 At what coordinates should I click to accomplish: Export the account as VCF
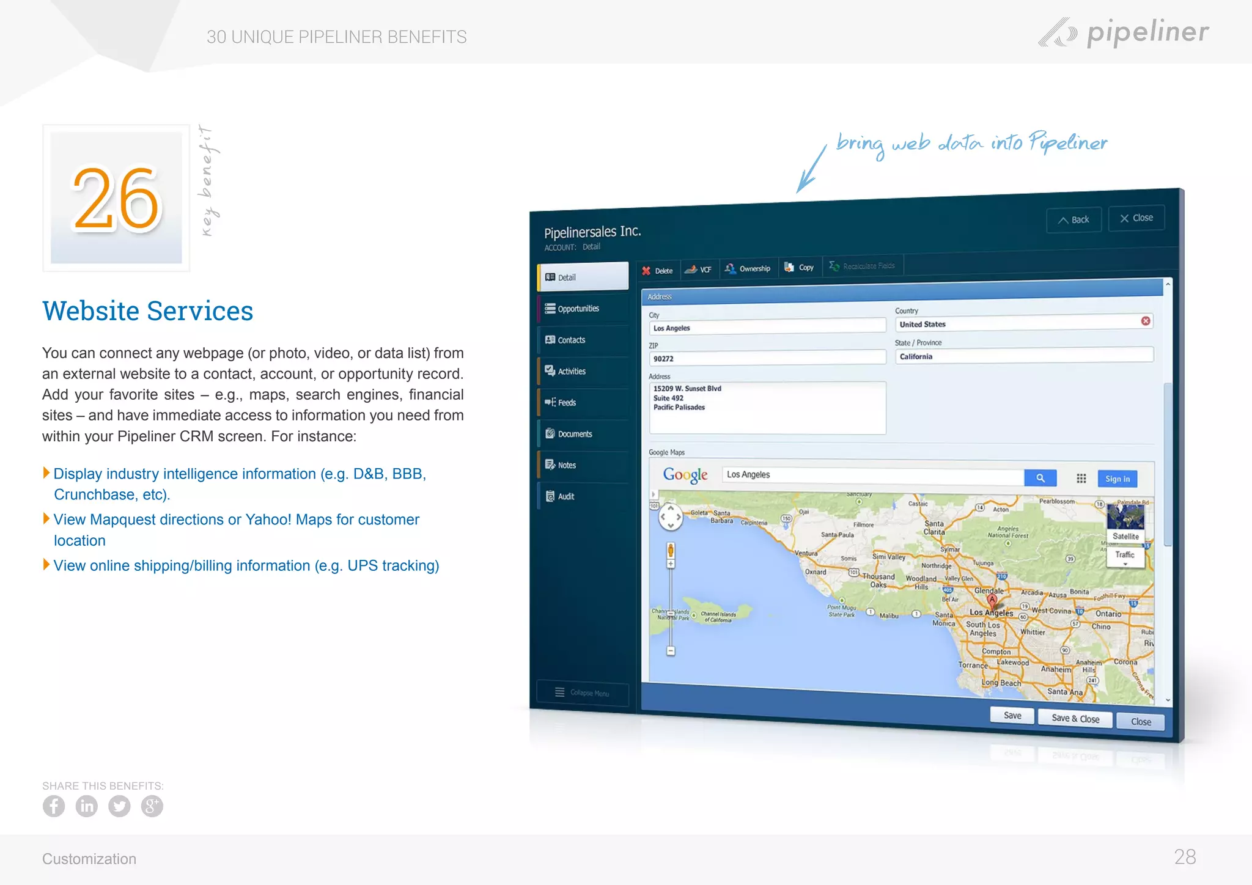coord(698,270)
